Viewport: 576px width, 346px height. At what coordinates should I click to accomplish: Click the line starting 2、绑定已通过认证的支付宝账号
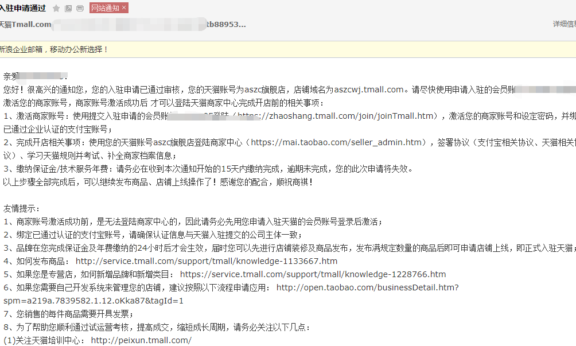point(153,235)
